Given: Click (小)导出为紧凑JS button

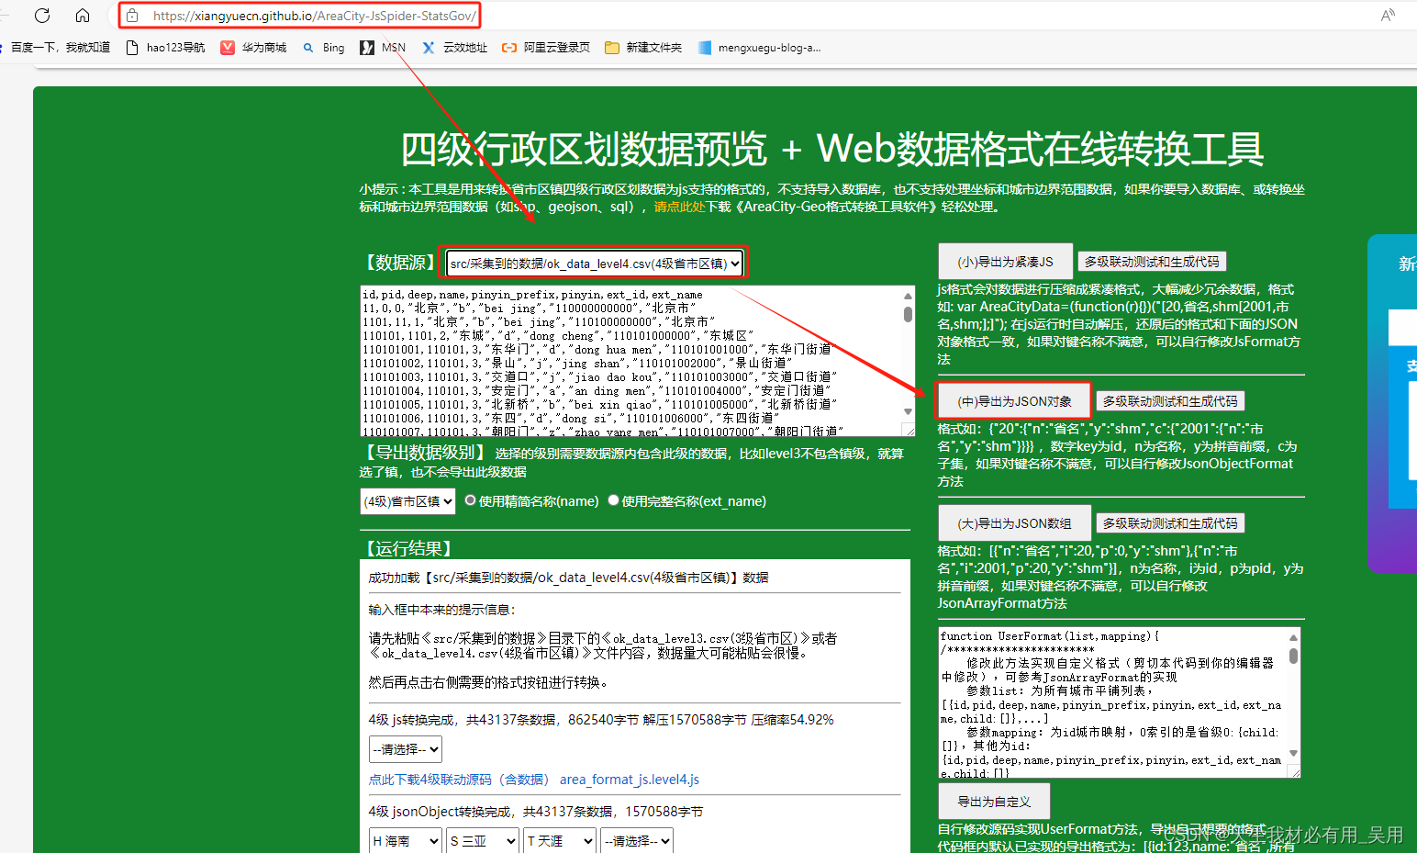Looking at the screenshot, I should point(1005,262).
